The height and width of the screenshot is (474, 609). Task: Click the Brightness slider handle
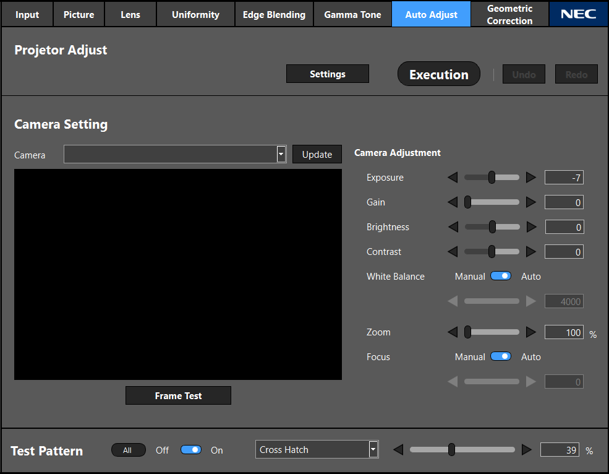[492, 227]
